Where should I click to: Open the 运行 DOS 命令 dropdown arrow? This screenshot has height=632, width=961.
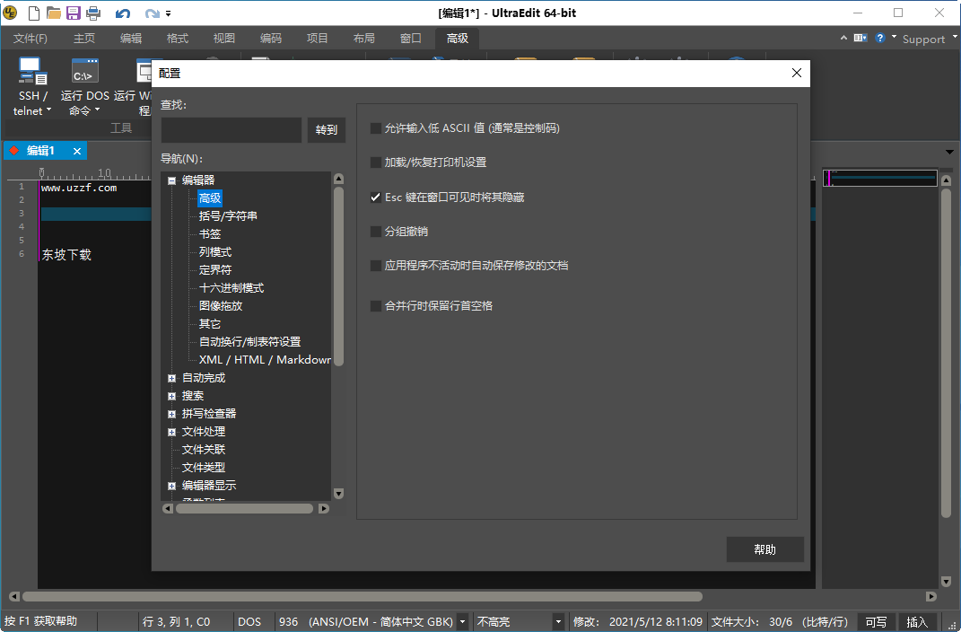[97, 110]
